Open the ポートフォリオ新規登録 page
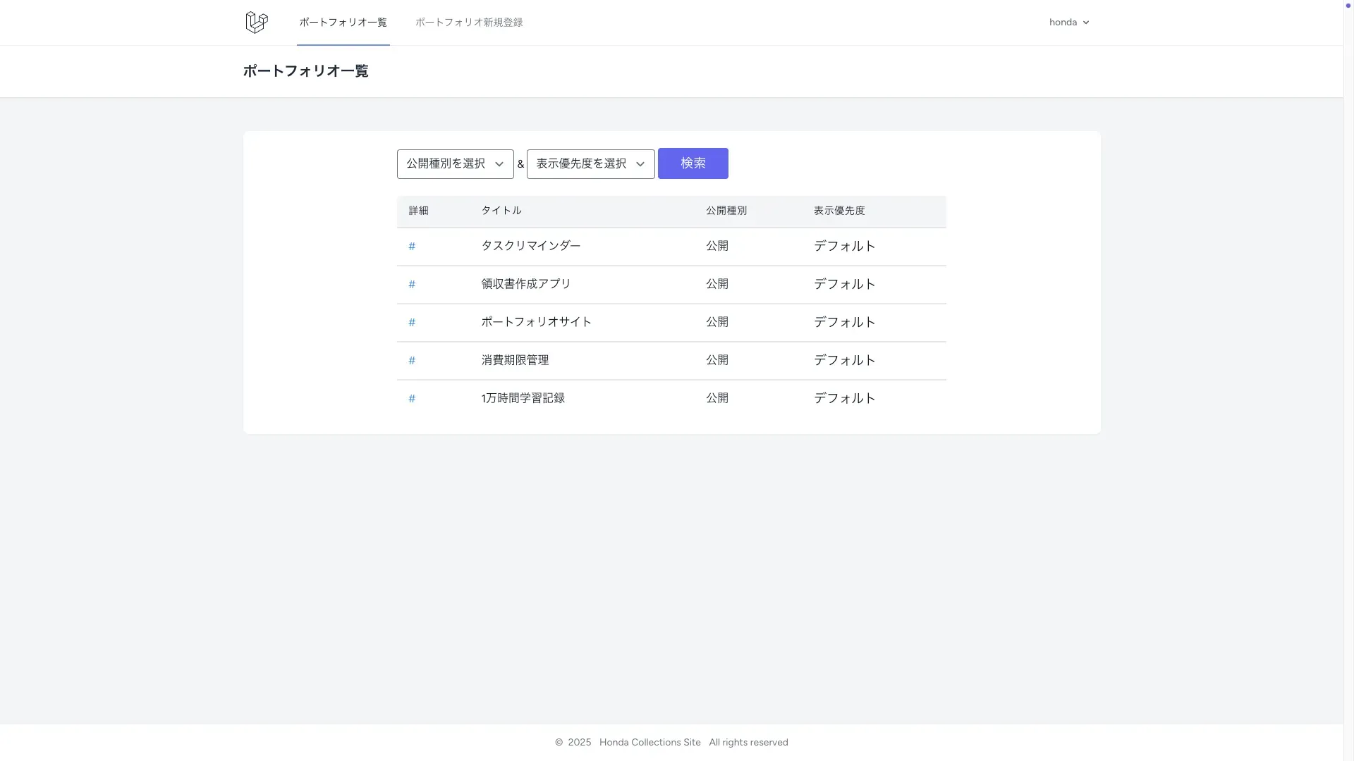The width and height of the screenshot is (1354, 761). [468, 22]
